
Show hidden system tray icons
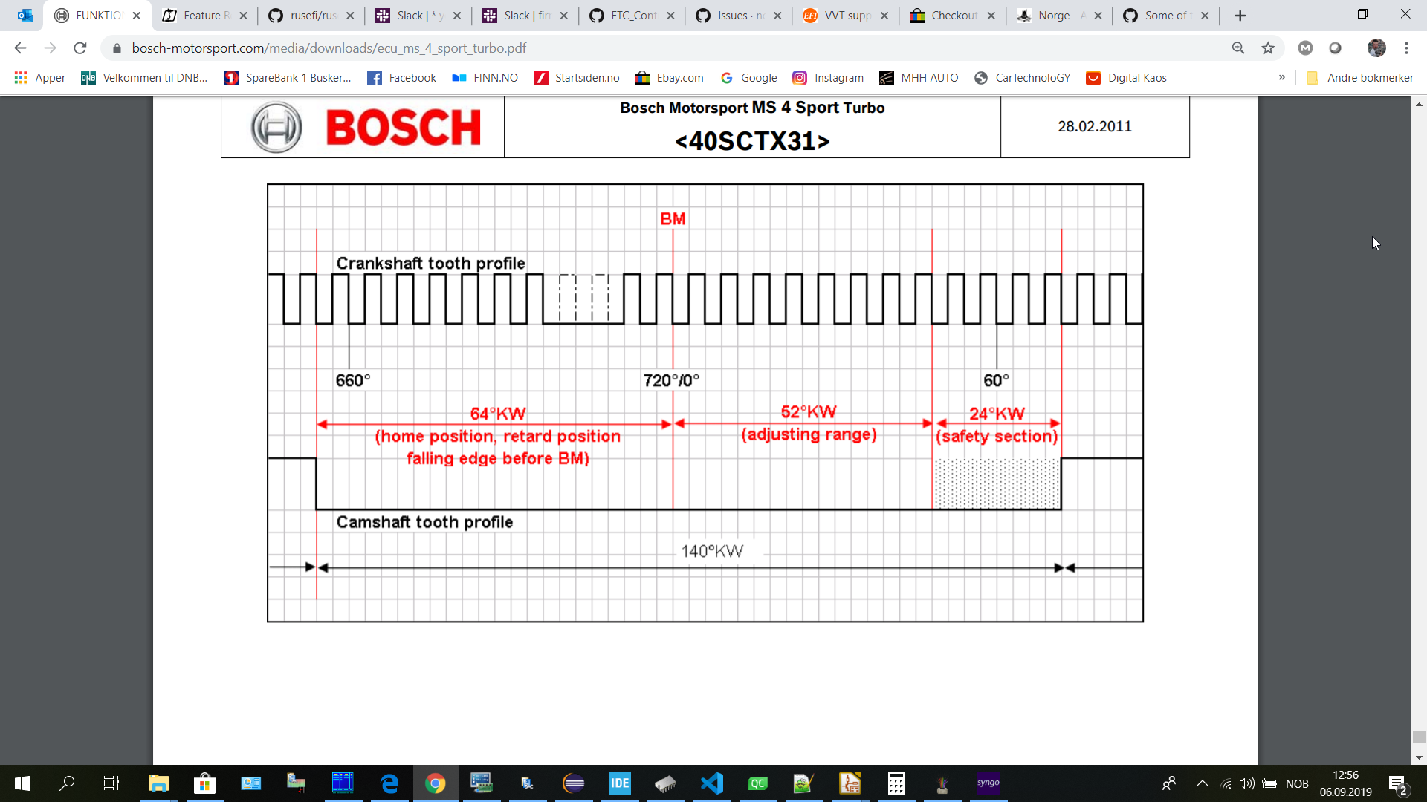1202,783
